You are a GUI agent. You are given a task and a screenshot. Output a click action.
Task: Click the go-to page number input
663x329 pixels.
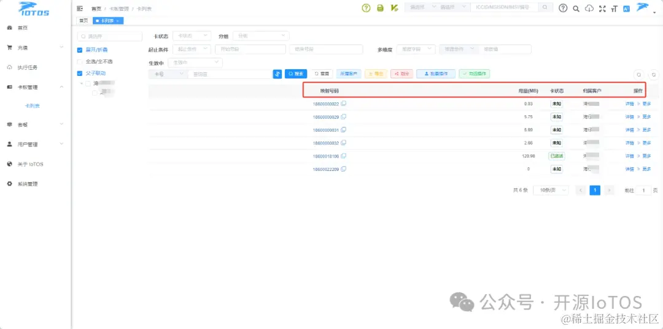[643, 190]
